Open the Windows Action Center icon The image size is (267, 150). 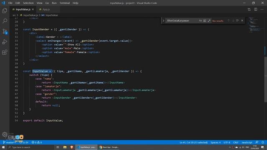(262, 147)
